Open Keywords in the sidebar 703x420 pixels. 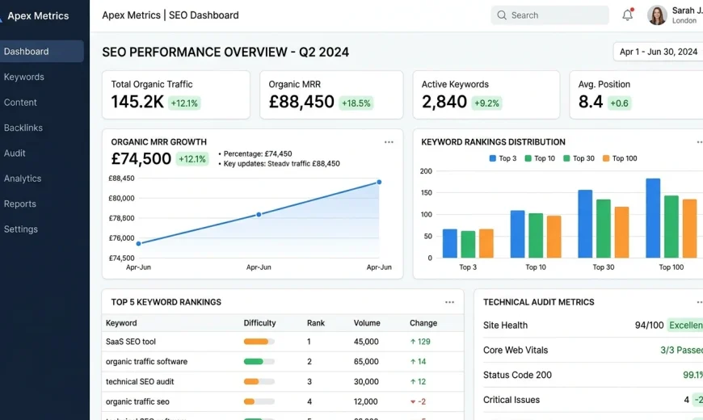tap(23, 77)
